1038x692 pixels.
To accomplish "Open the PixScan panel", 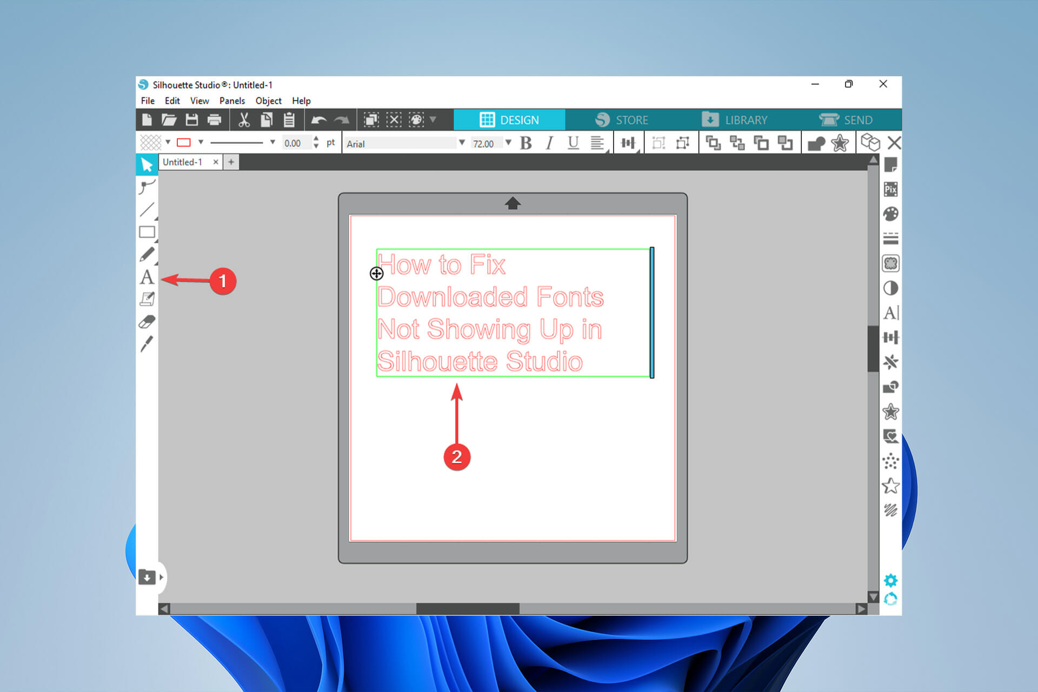I will tap(891, 189).
